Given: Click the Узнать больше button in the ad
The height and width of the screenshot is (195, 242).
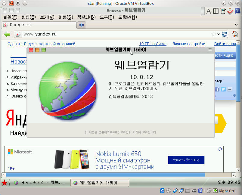Looking at the screenshot, I should click(x=186, y=160).
